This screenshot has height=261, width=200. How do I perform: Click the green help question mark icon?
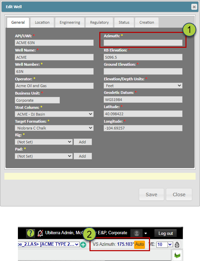tap(30, 233)
